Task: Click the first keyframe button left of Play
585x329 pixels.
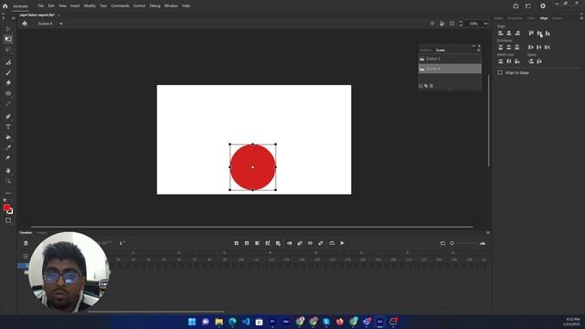Action: click(x=236, y=243)
